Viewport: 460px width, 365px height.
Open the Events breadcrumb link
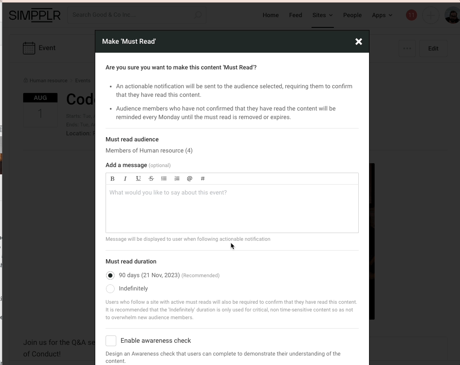[x=83, y=80]
